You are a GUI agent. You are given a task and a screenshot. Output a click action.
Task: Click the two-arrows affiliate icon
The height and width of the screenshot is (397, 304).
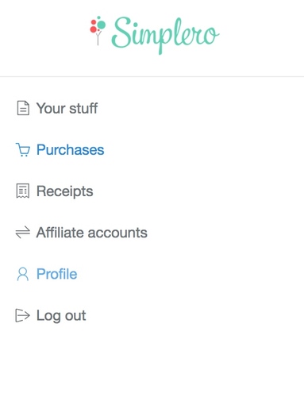pyautogui.click(x=23, y=233)
